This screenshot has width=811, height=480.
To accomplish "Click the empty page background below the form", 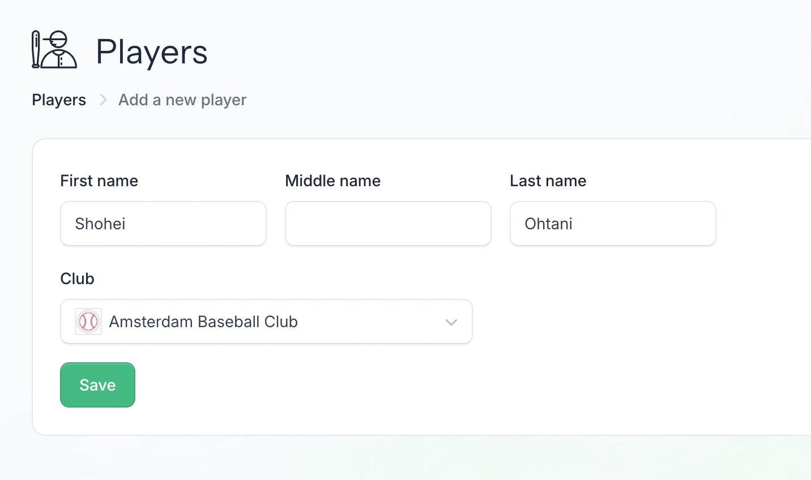I will [396, 458].
